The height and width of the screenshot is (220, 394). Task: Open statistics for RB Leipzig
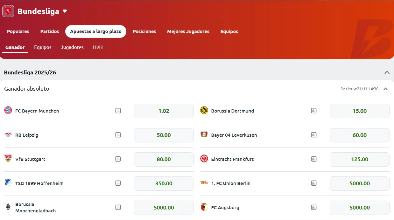[x=118, y=135]
